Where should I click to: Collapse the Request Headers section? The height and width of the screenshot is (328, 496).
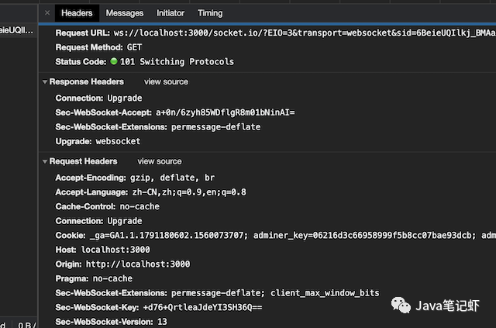tap(44, 161)
